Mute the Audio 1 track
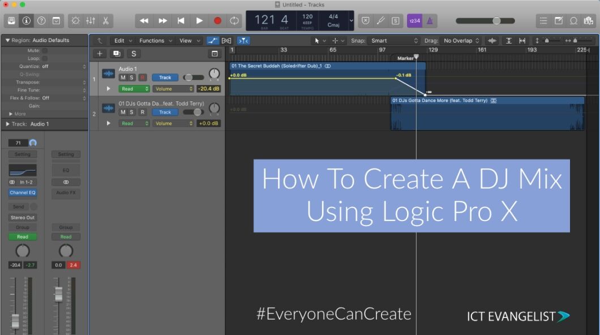The image size is (600, 335). 123,78
